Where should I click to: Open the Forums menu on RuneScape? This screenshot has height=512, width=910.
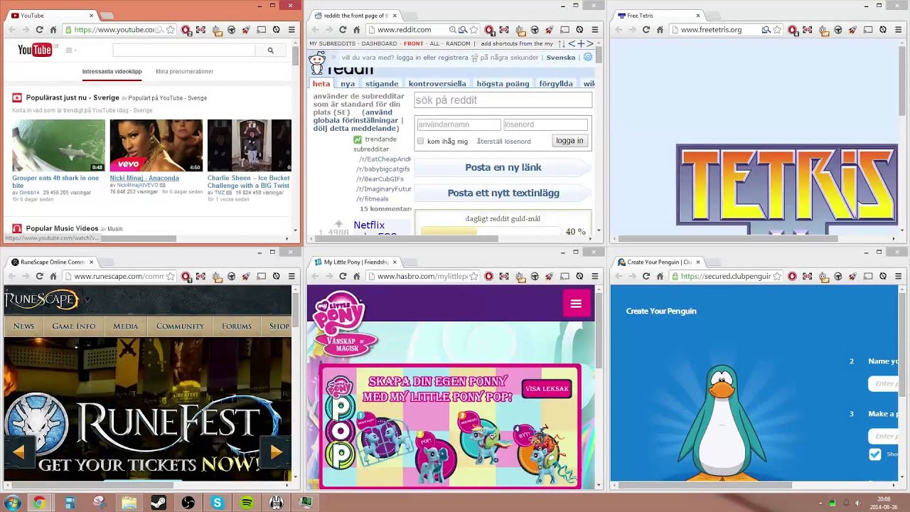[237, 326]
